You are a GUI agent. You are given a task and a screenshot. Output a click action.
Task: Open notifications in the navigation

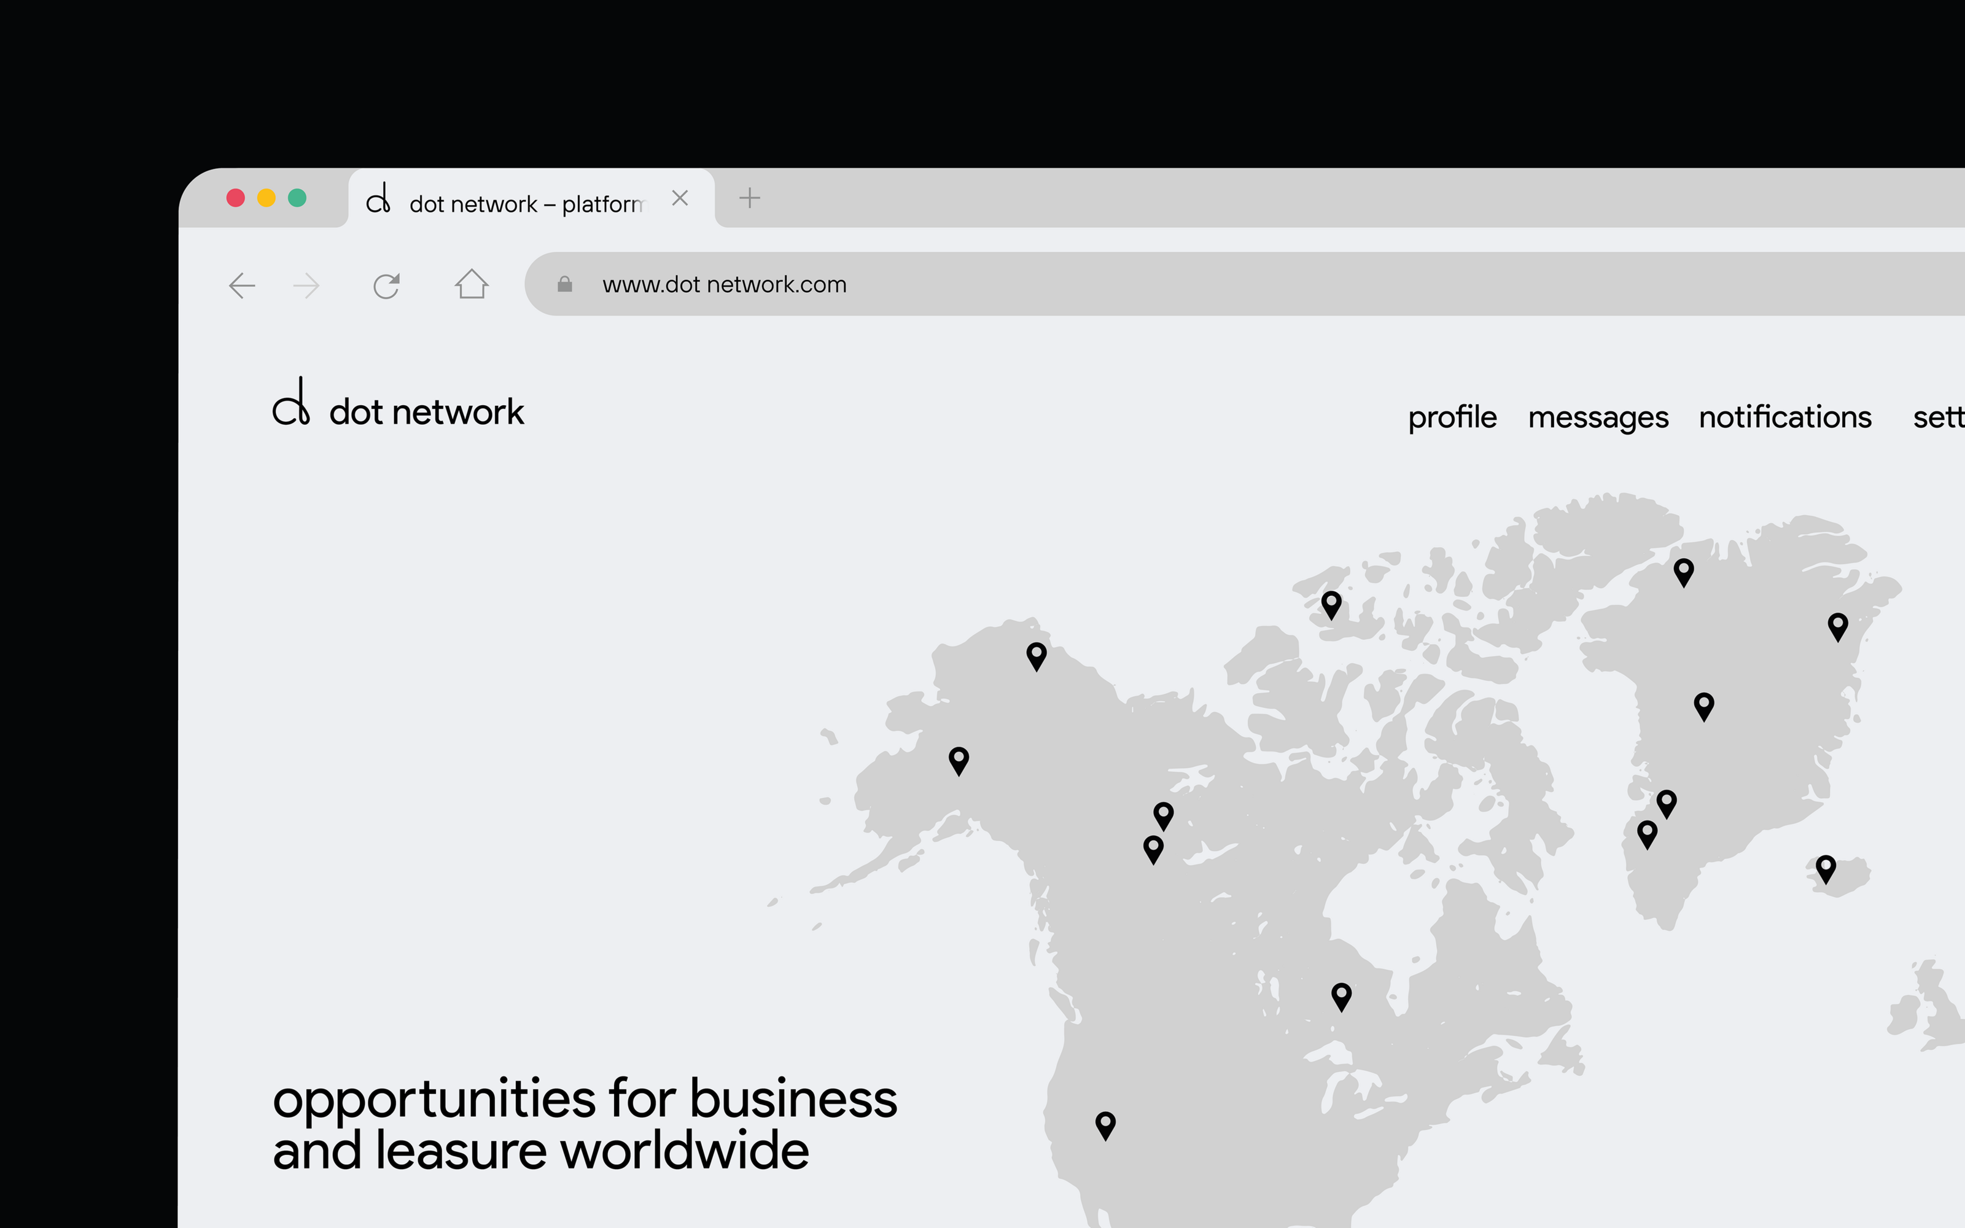(x=1784, y=418)
